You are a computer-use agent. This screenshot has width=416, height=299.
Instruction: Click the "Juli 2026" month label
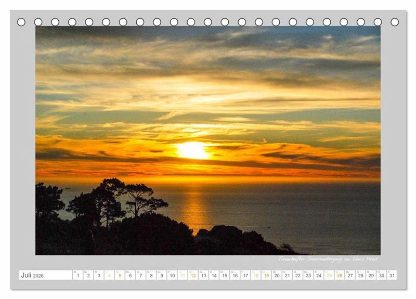(32, 275)
